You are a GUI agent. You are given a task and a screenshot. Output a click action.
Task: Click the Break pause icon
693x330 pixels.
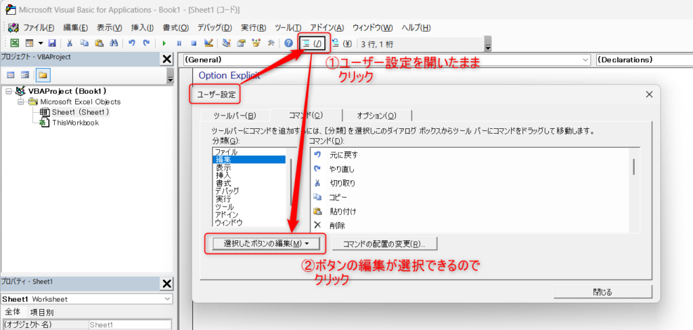179,43
